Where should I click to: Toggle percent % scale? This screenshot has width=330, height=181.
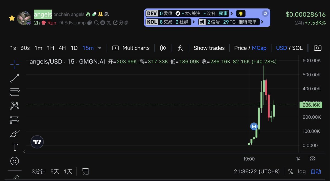point(291,171)
